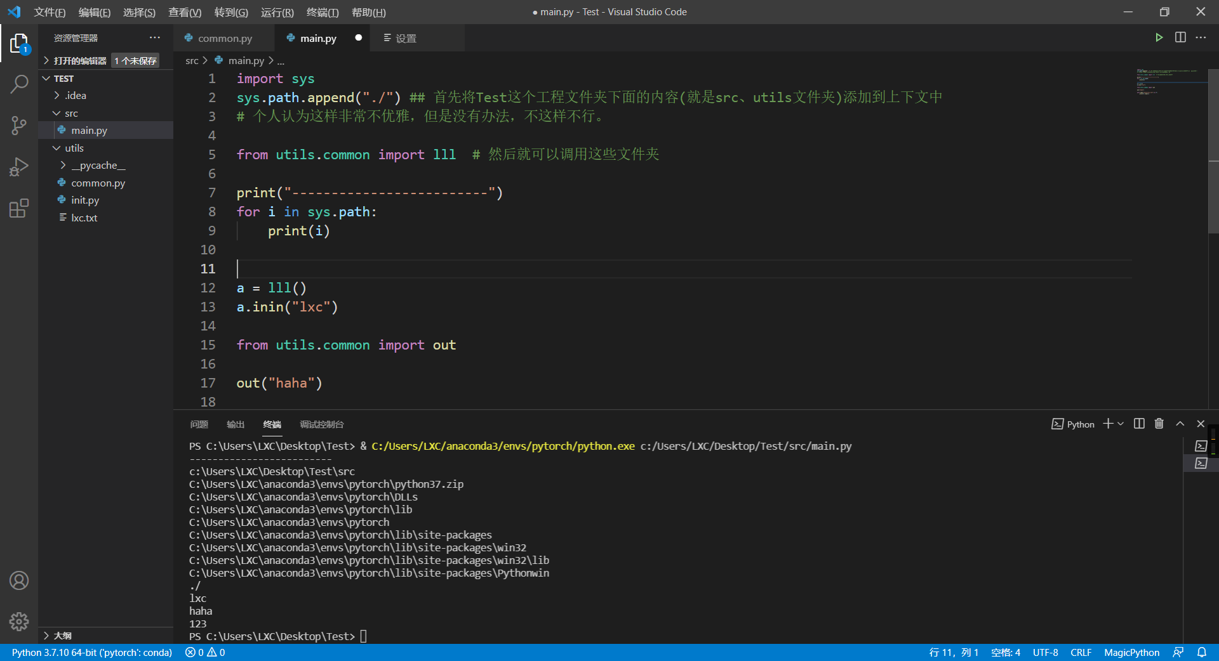The width and height of the screenshot is (1219, 661).
Task: Open the Run menu
Action: [x=277, y=12]
